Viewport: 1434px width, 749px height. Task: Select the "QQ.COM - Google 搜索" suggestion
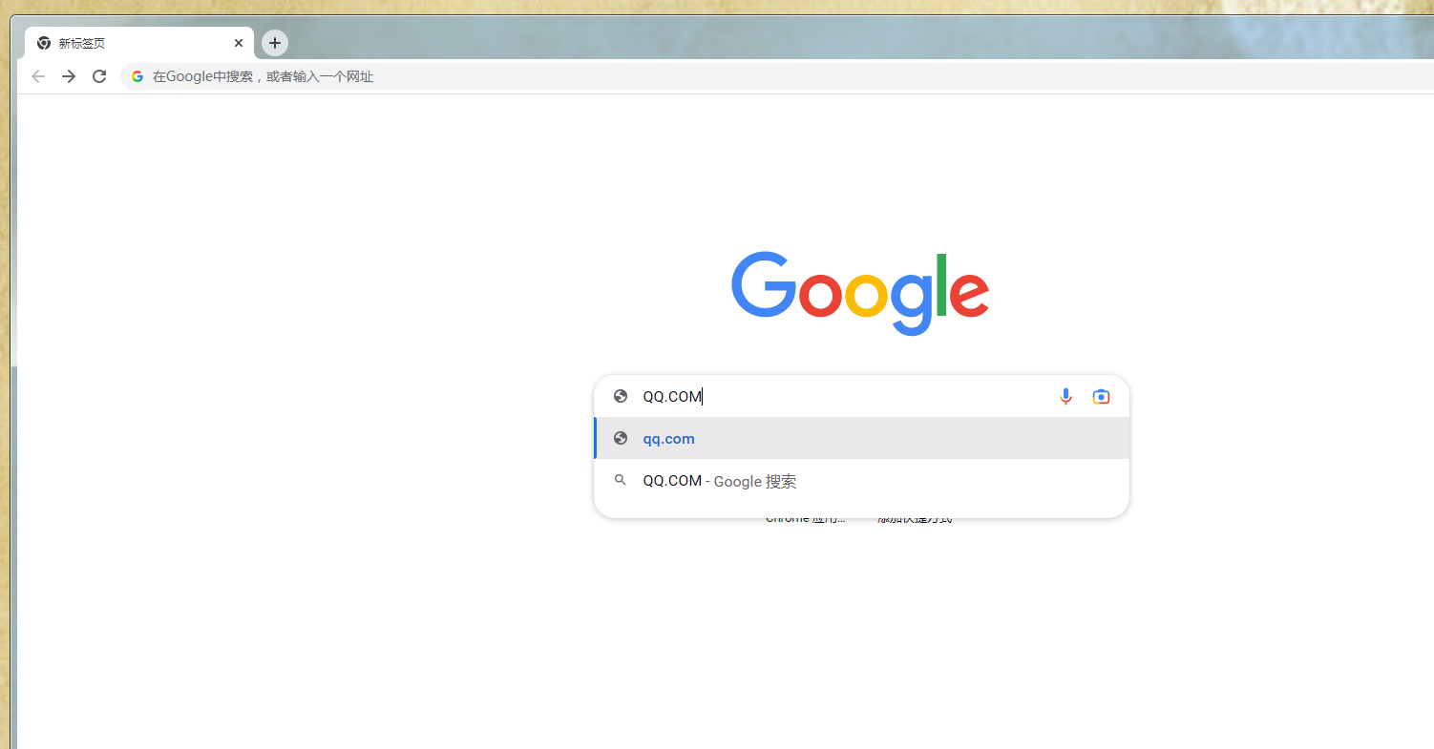coord(719,482)
